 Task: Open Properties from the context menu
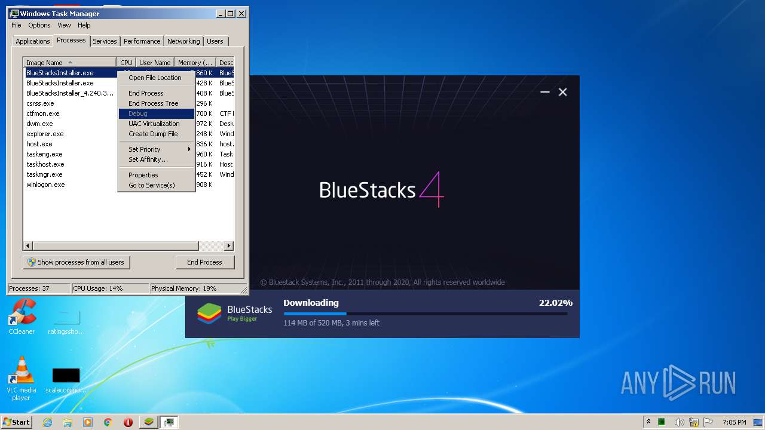pos(156,175)
